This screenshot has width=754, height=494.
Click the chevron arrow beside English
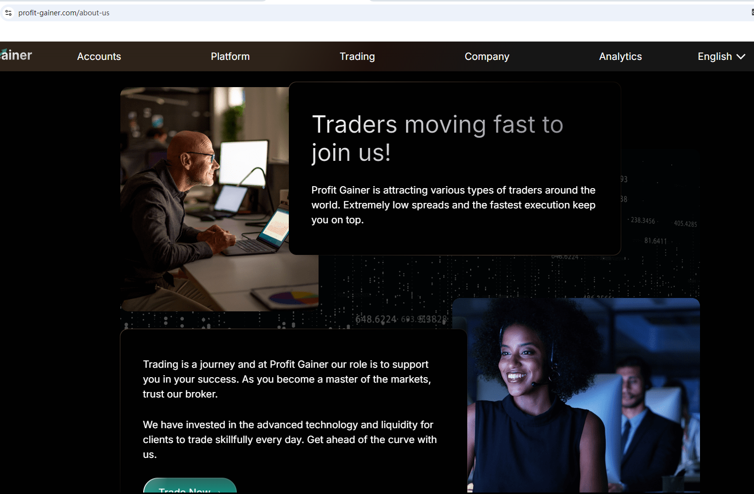click(x=741, y=56)
